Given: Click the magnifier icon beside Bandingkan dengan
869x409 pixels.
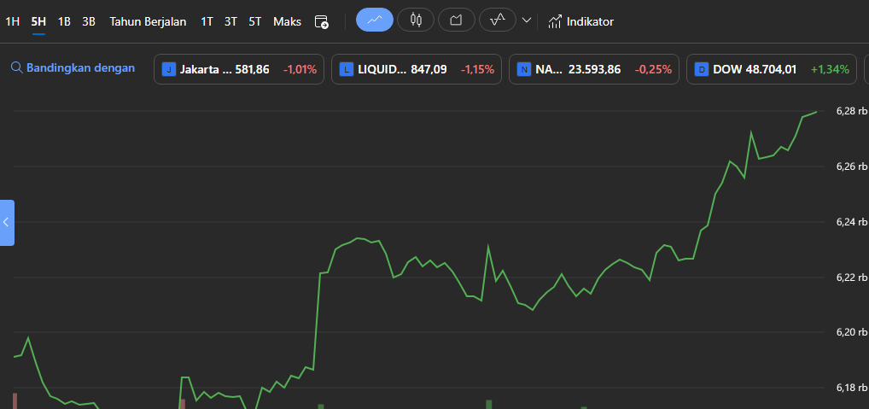Looking at the screenshot, I should coord(16,68).
